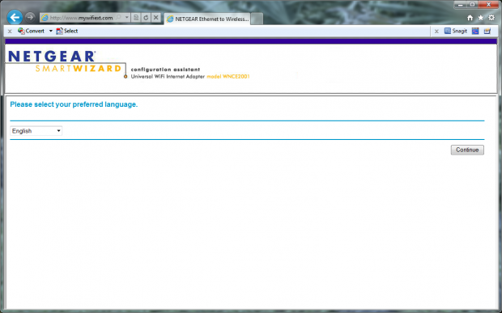
Task: Stop loading with the address bar X
Action: click(156, 18)
